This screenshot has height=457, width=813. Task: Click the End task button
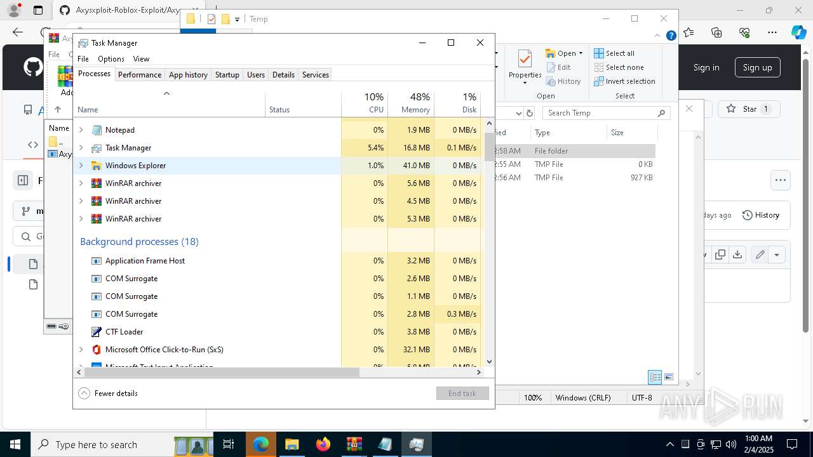(462, 393)
